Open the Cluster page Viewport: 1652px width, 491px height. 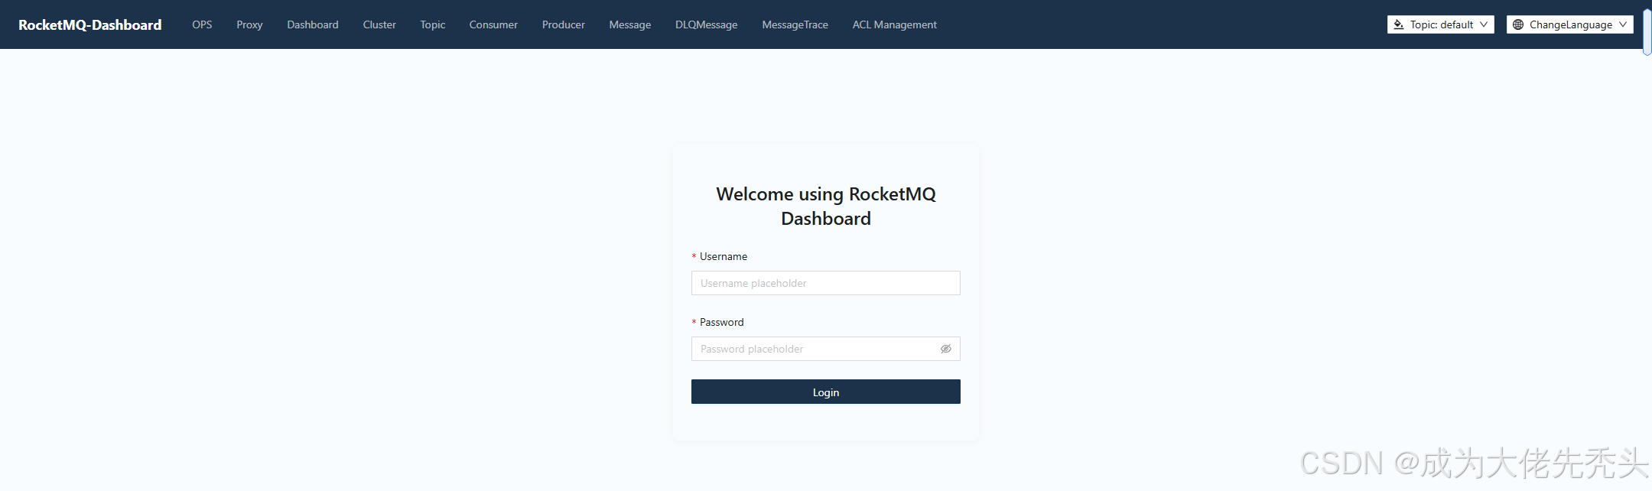[379, 24]
